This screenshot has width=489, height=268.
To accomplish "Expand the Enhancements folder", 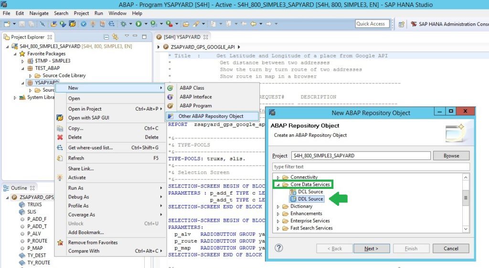I will tap(278, 214).
